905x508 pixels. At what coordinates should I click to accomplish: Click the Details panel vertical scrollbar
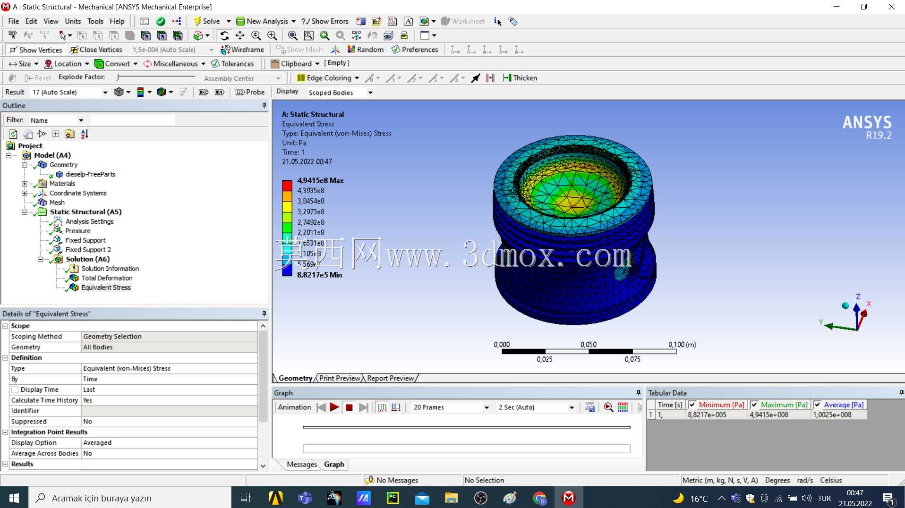click(x=263, y=396)
